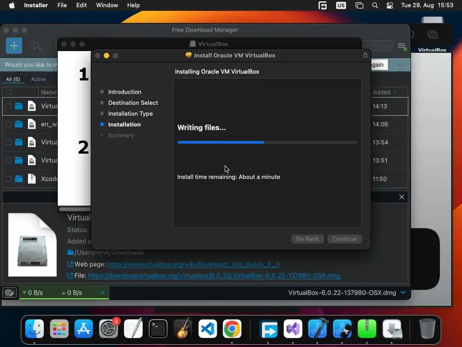Click the VirtualBox window horizontal scrollbar
The height and width of the screenshot is (347, 462).
point(74,209)
